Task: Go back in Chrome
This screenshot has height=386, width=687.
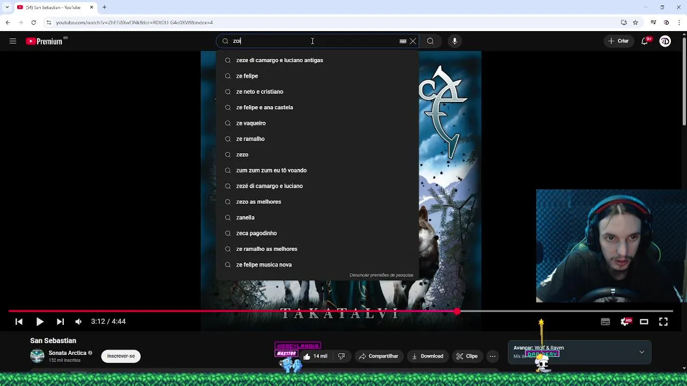Action: click(8, 23)
